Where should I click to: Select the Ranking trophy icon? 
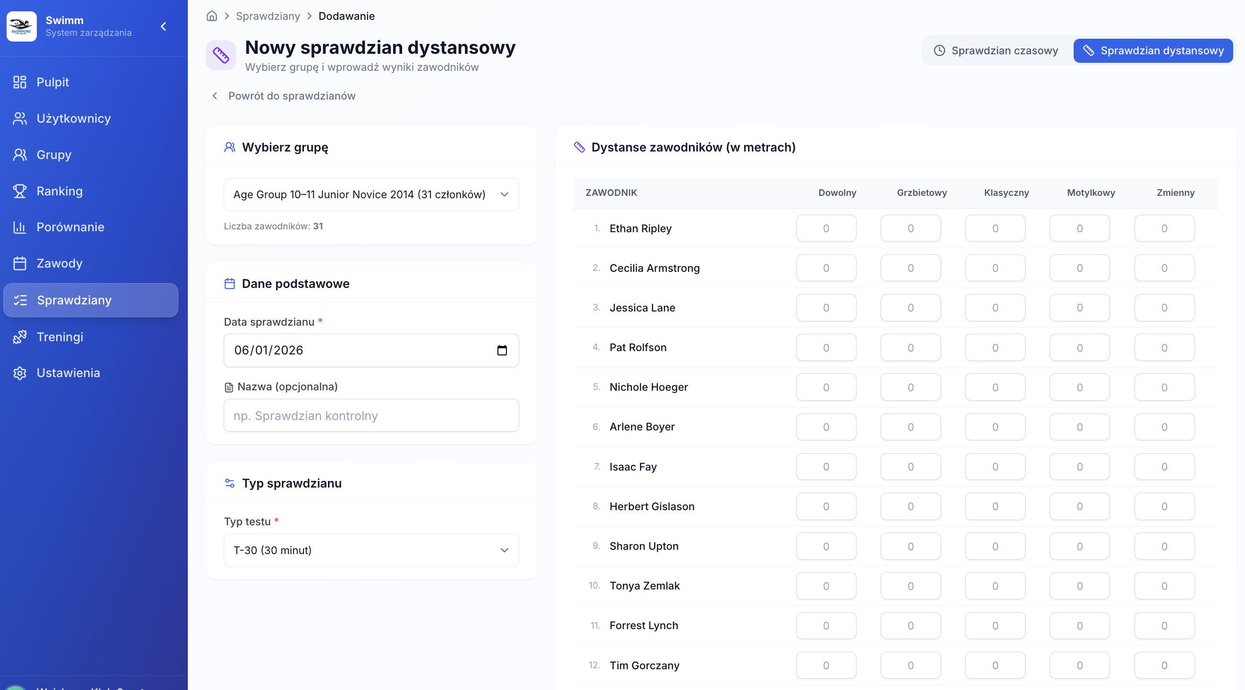tap(19, 190)
